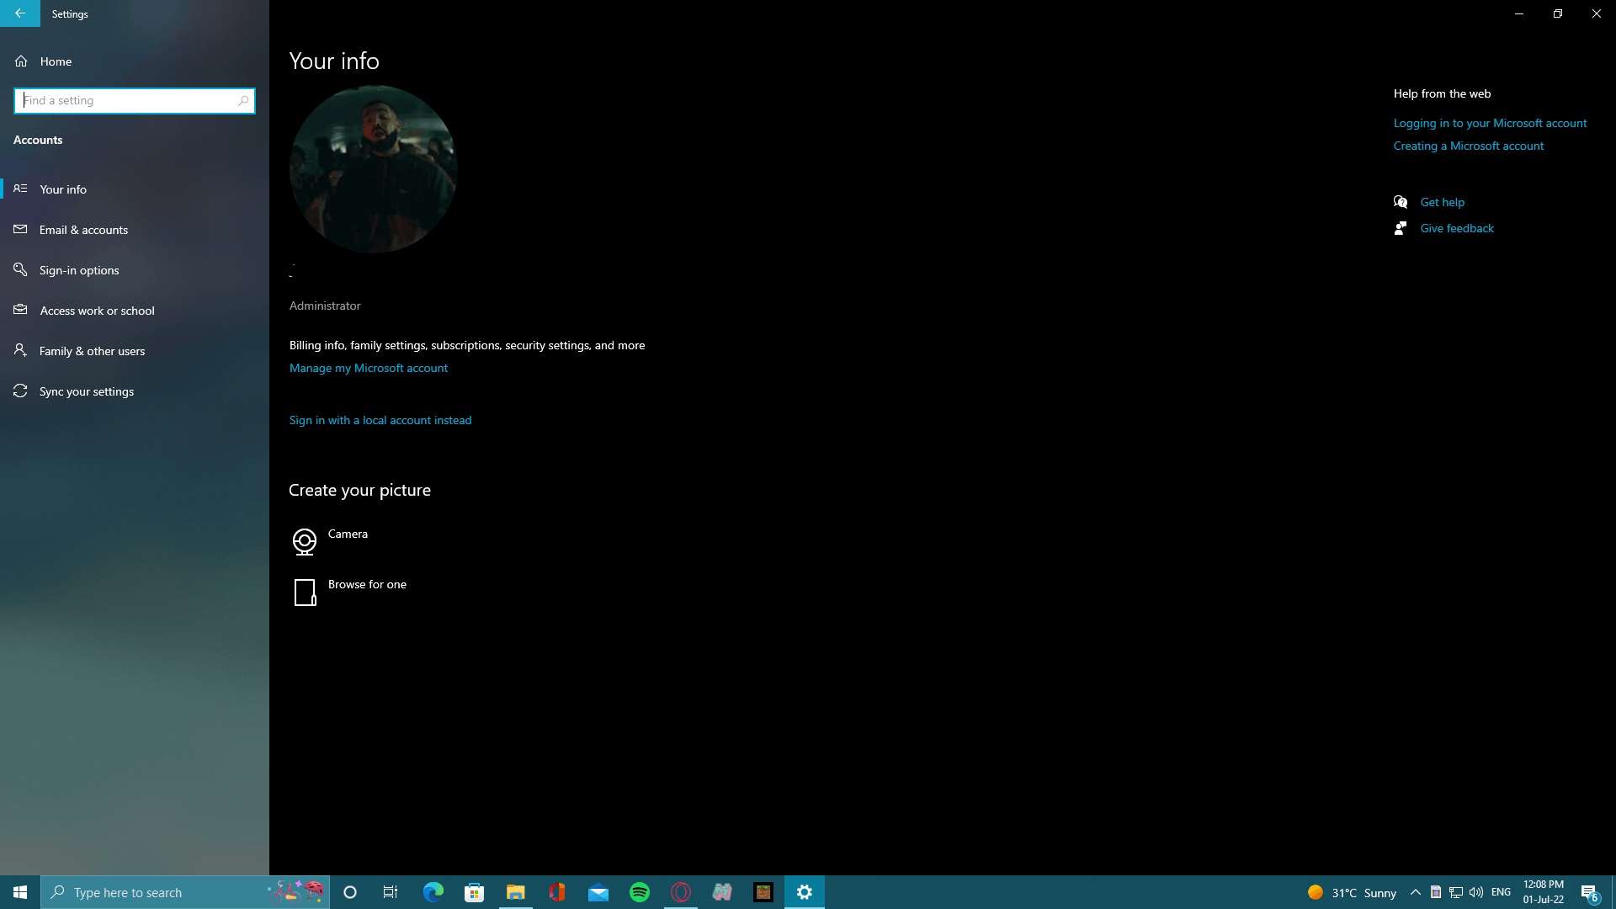This screenshot has width=1616, height=909.
Task: Open the Microsoft Store icon
Action: [x=474, y=891]
